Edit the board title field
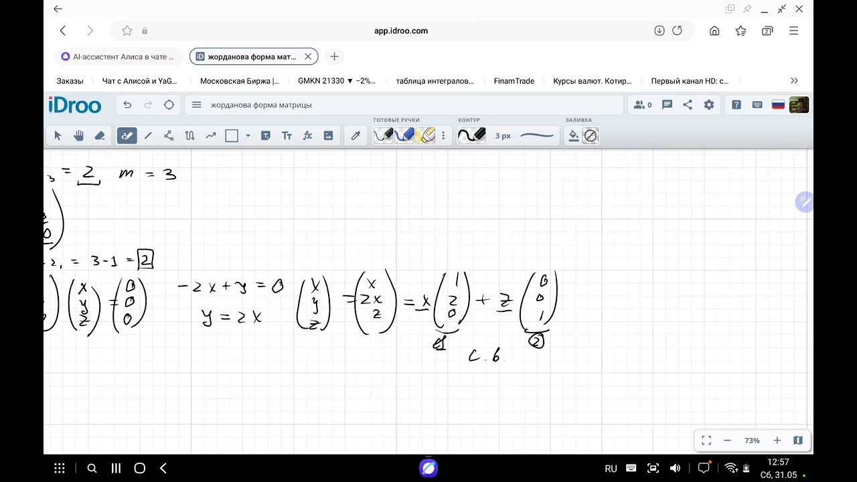Image resolution: width=857 pixels, height=482 pixels. (x=412, y=105)
